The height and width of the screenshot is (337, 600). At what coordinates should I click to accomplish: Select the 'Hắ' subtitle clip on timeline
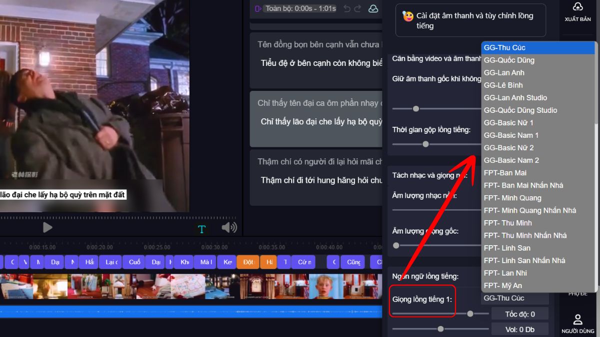click(89, 262)
